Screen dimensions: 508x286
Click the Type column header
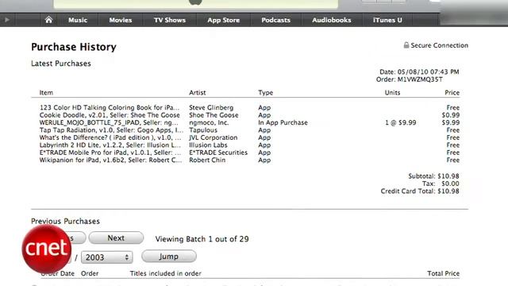pos(266,93)
